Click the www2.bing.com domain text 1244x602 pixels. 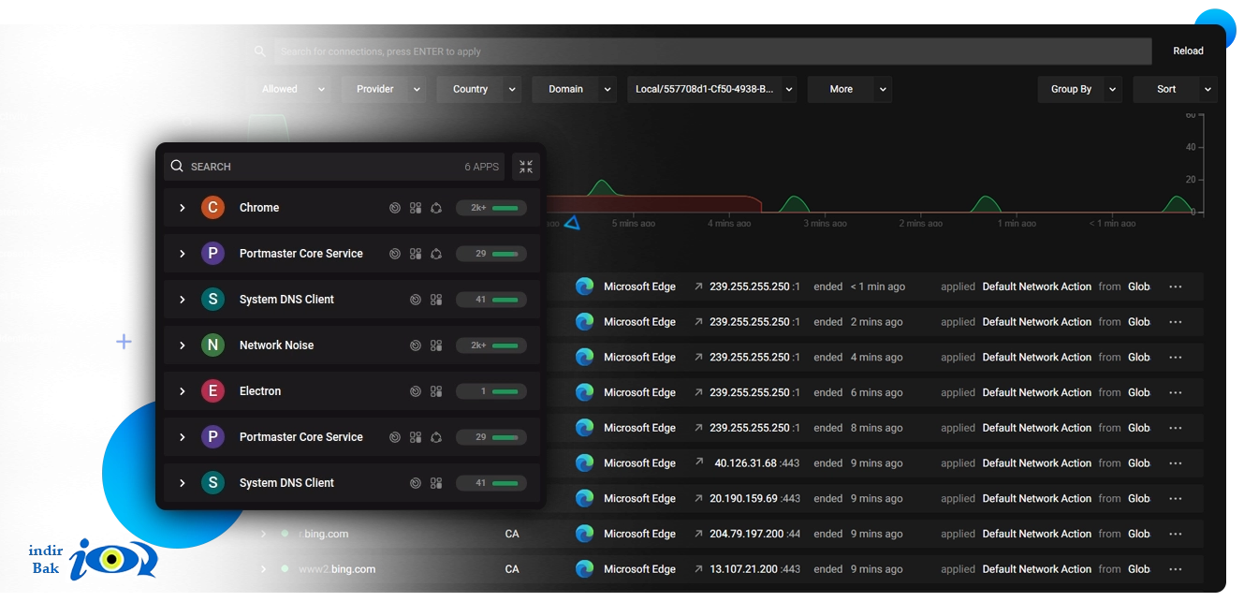[x=337, y=569]
